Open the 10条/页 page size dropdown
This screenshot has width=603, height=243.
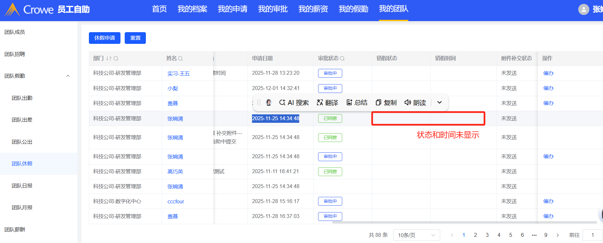click(x=416, y=235)
